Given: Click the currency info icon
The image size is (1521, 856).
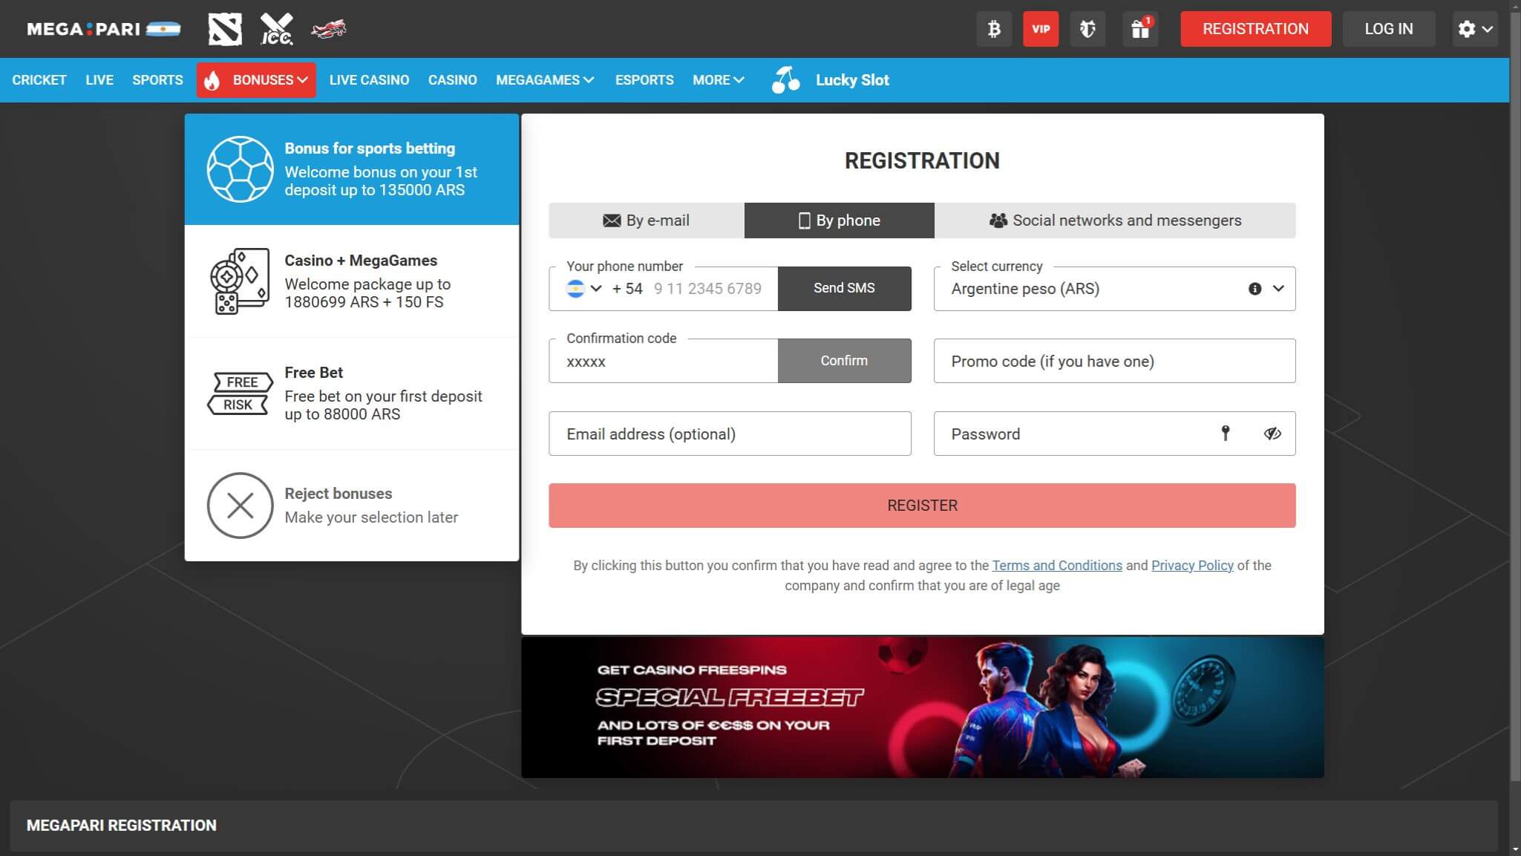Looking at the screenshot, I should point(1255,289).
